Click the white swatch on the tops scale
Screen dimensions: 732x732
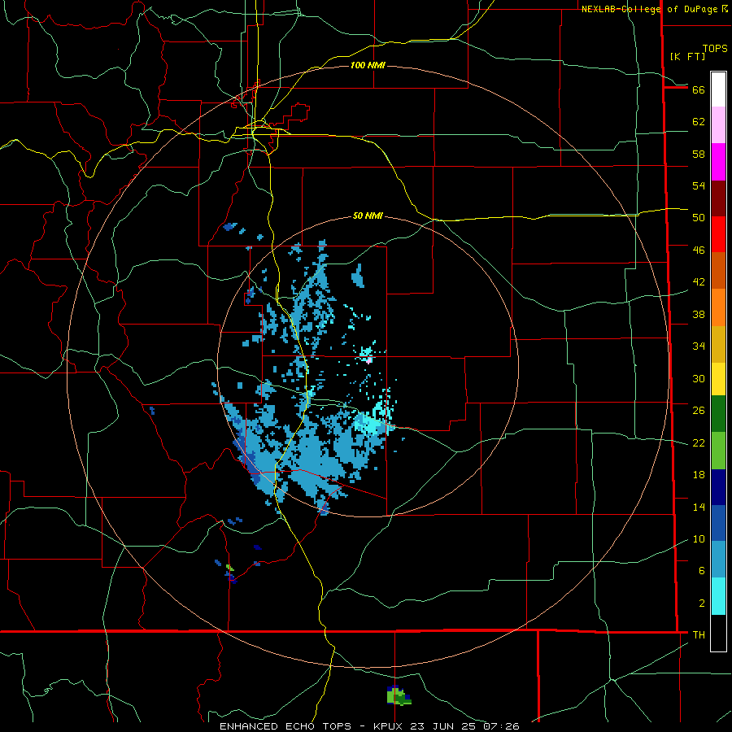tap(718, 89)
